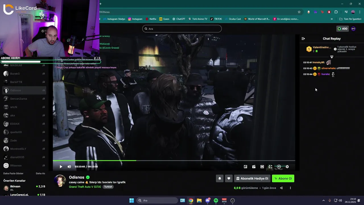Open OBS Studio from taskbar
The height and width of the screenshot is (205, 364).
click(233, 200)
